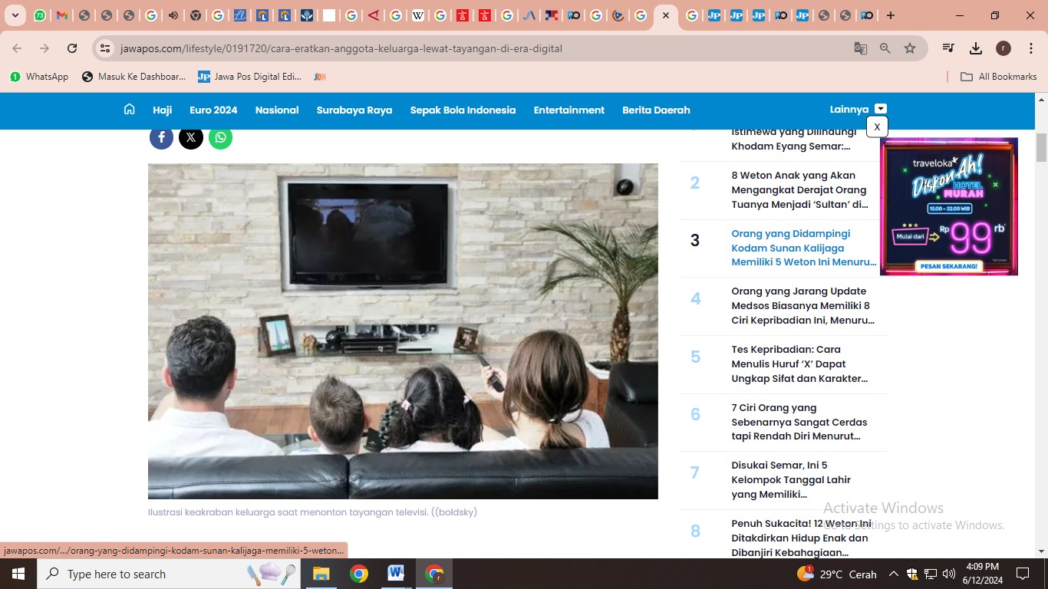Close the active browser tab
This screenshot has height=589, width=1048.
point(665,15)
